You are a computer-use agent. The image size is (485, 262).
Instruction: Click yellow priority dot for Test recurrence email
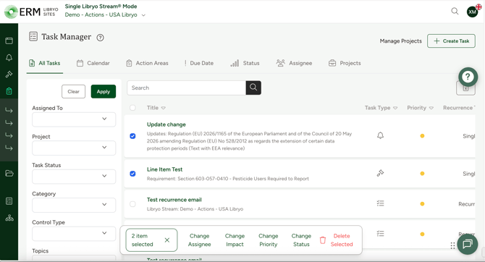click(422, 204)
